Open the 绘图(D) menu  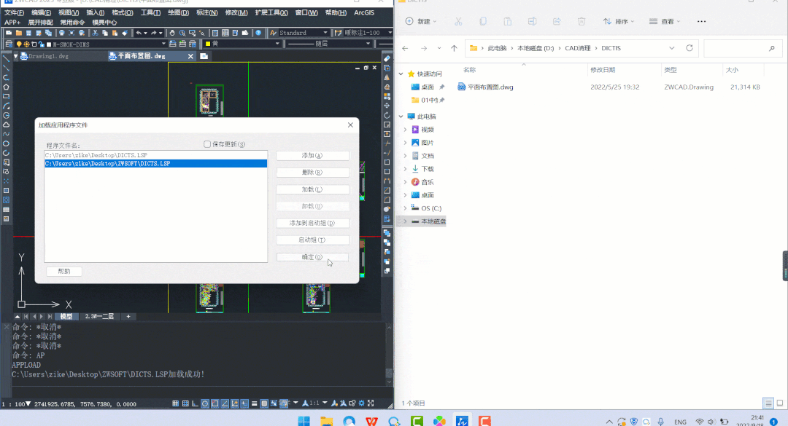click(178, 12)
